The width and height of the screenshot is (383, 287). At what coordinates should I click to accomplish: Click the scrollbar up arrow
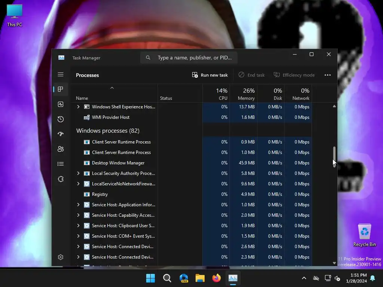click(334, 106)
